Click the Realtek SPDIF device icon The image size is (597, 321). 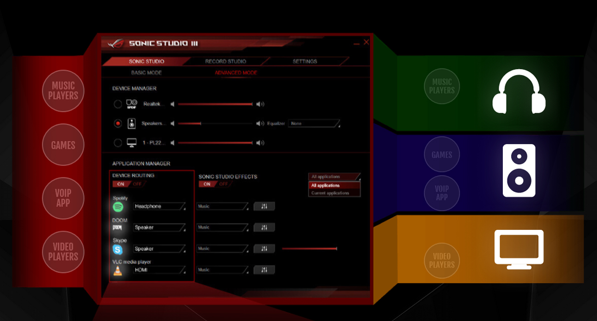click(x=131, y=104)
